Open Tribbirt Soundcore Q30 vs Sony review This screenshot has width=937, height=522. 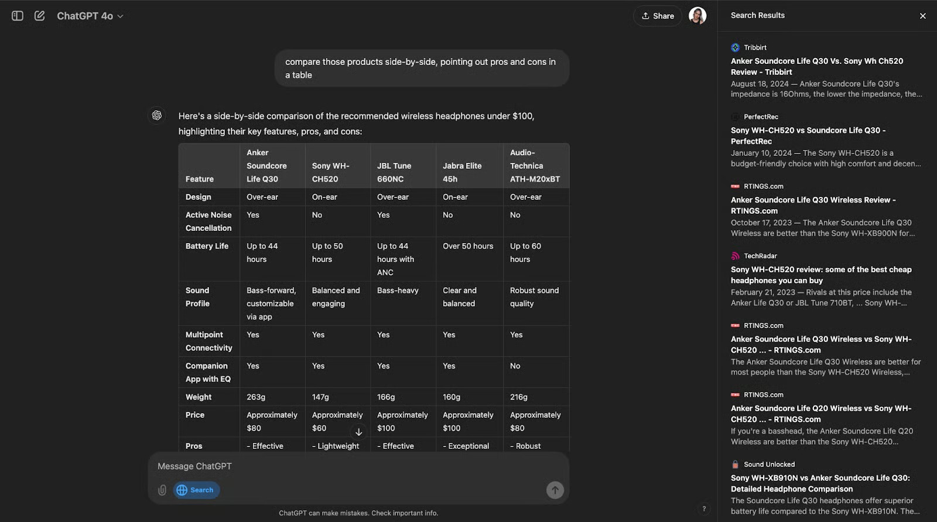pos(816,66)
